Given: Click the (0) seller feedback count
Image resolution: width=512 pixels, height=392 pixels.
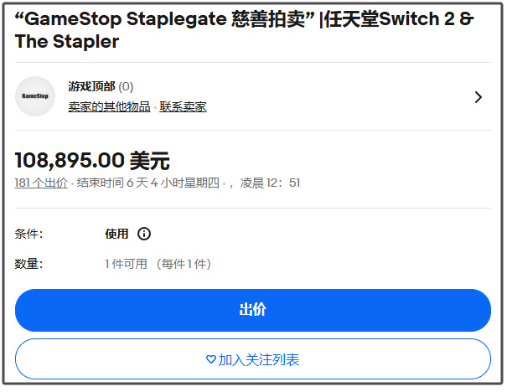Looking at the screenshot, I should (126, 86).
